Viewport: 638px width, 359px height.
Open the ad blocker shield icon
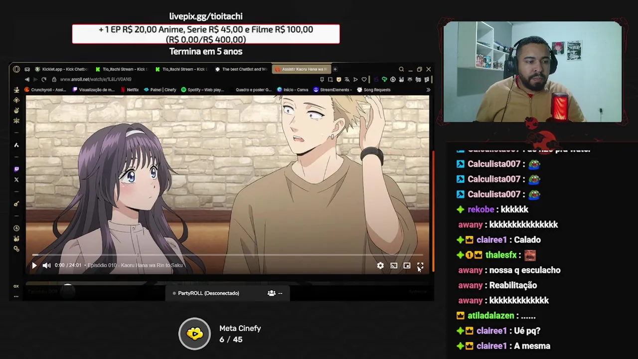pyautogui.click(x=339, y=79)
